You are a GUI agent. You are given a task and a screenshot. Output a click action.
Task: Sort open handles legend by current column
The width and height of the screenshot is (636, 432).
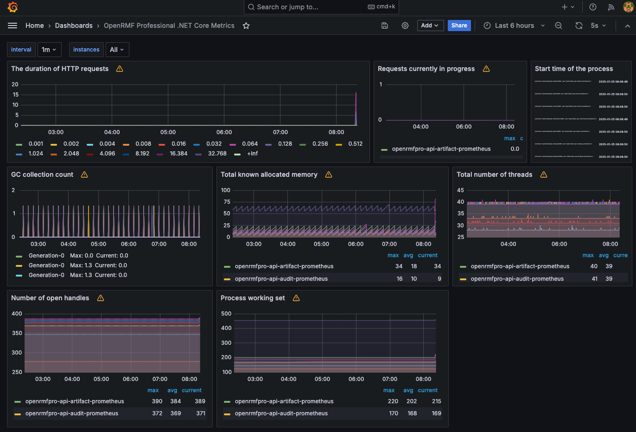coord(191,390)
